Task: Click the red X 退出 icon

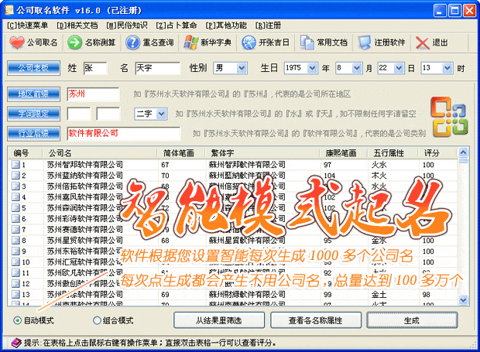Action: (x=423, y=43)
